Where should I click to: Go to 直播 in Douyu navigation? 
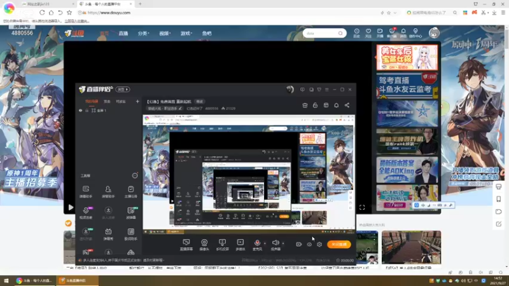pos(123,34)
